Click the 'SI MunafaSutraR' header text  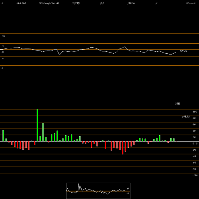[x=49, y=3]
